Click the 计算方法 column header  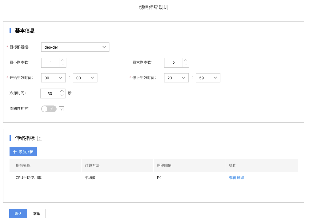click(x=118, y=165)
